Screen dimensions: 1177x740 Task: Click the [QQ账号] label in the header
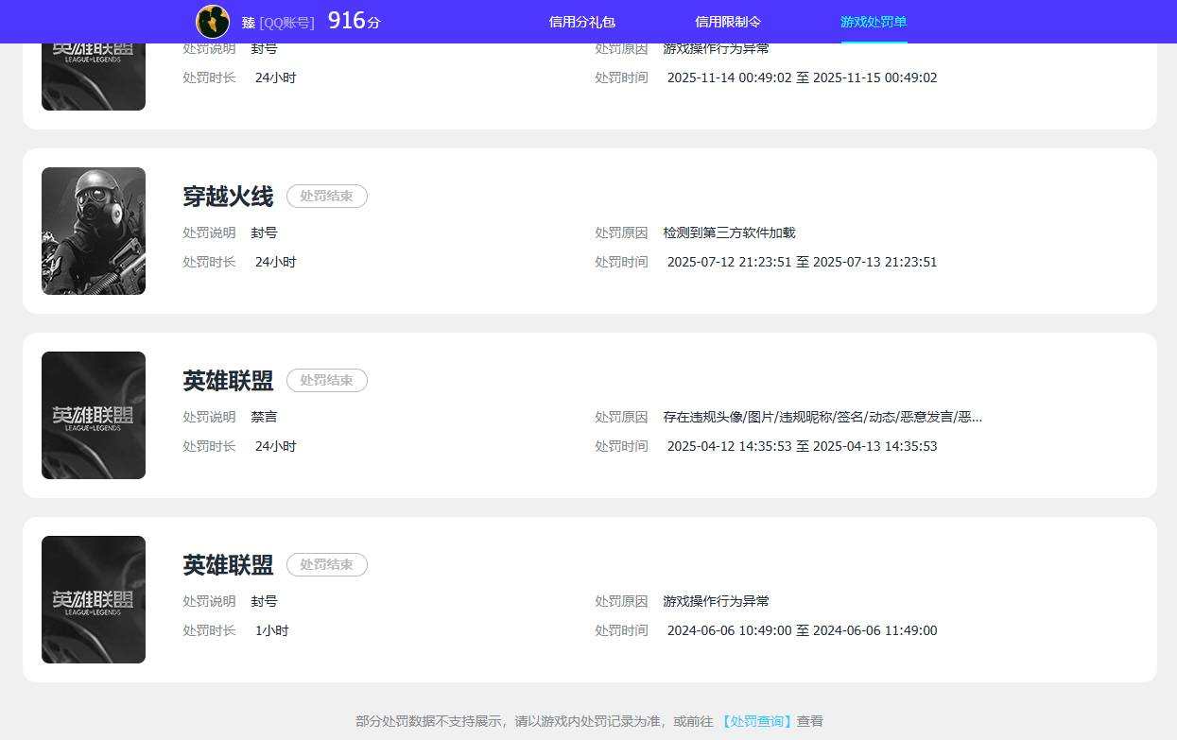[x=286, y=23]
